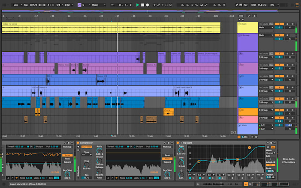Save the Compressor preset via disk icon

point(168,143)
